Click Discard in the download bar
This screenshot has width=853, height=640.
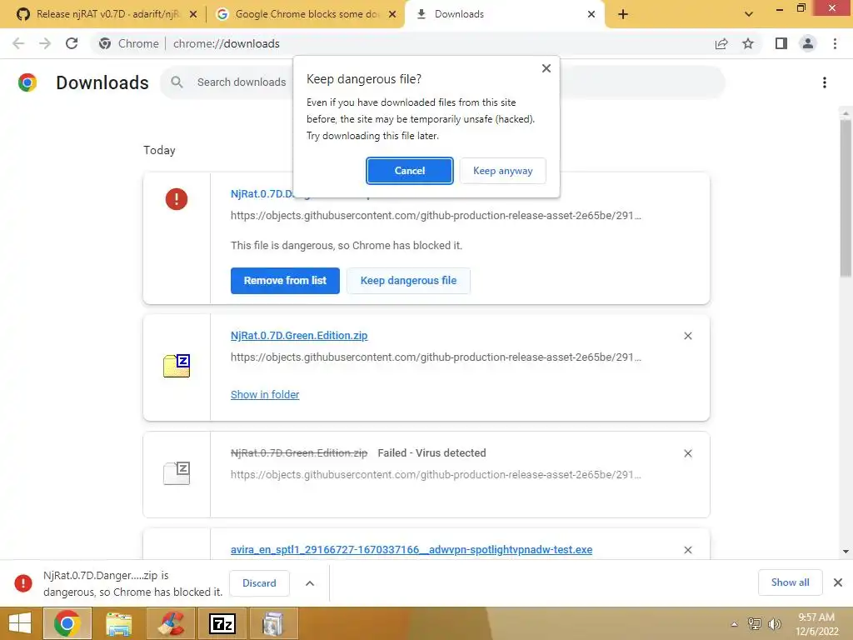tap(259, 582)
